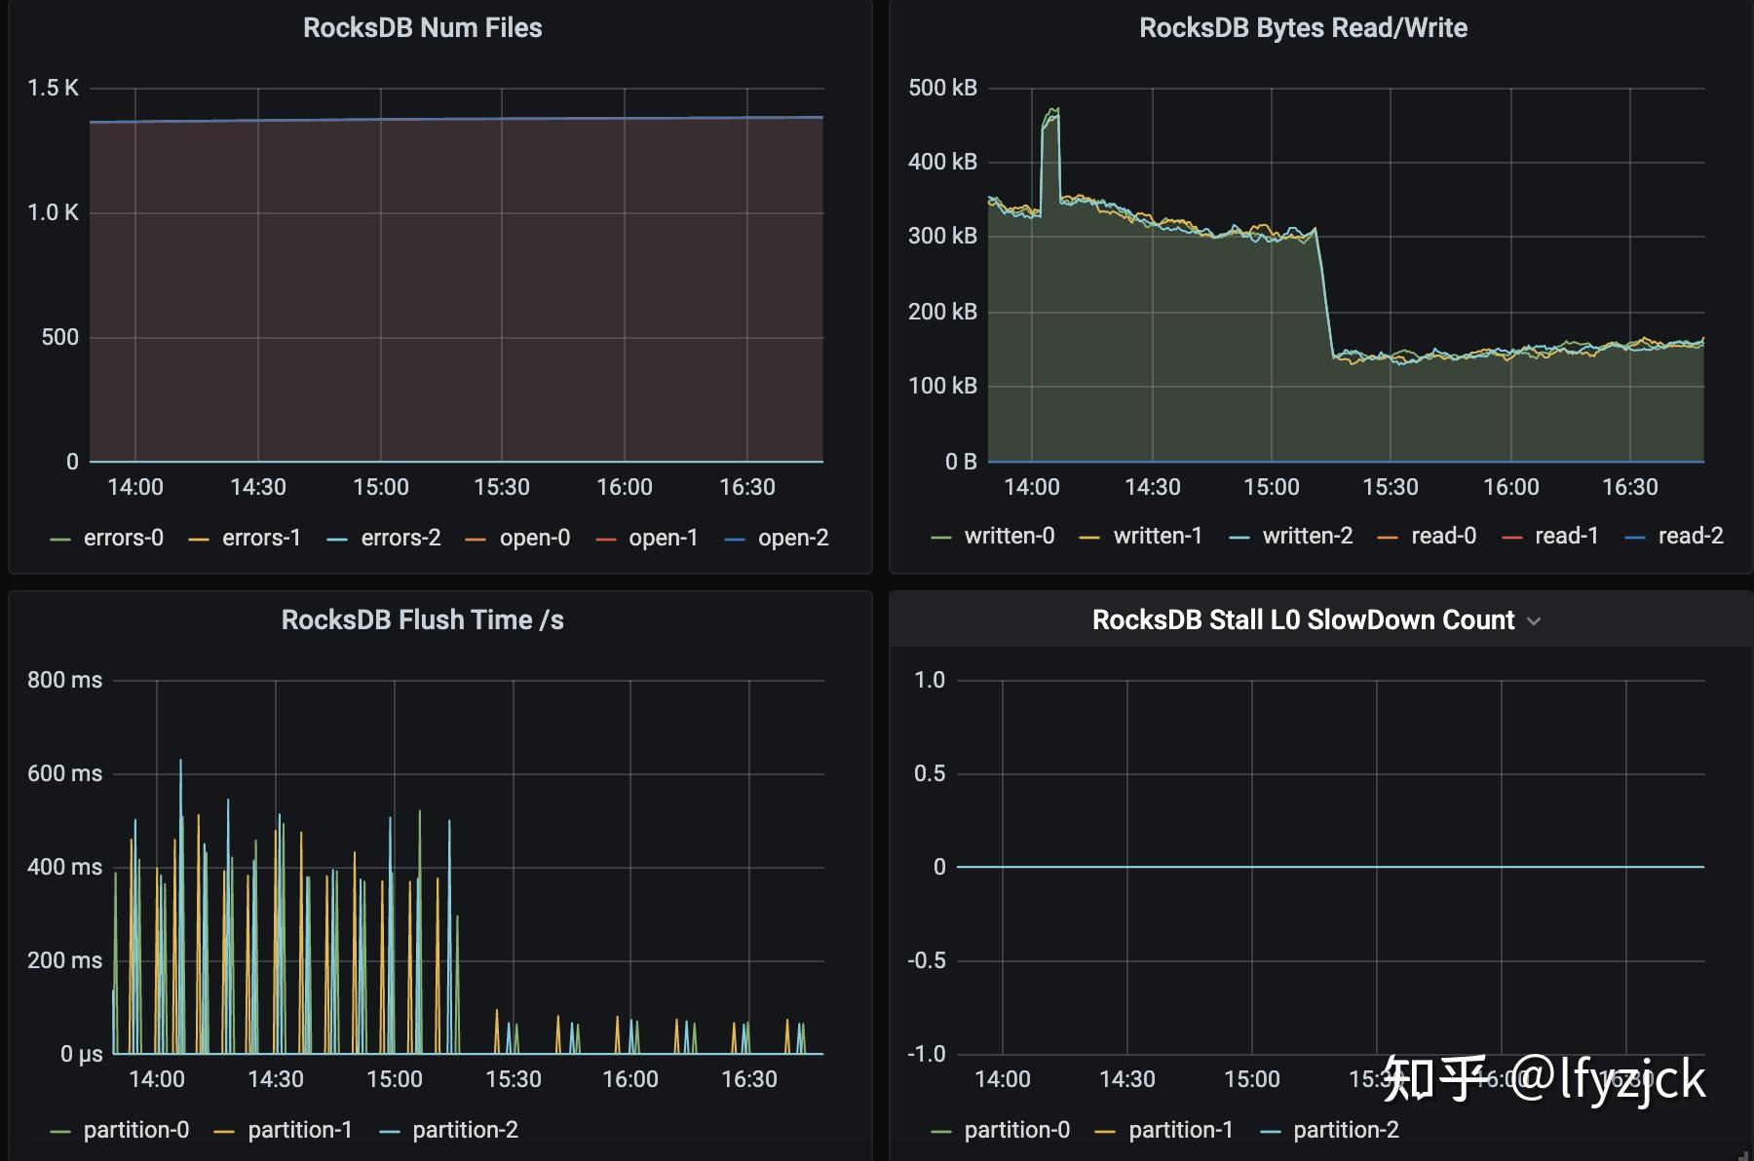Screen dimensions: 1754x1161
Task: Click the orange color swatch beside open-0
Action: [476, 540]
